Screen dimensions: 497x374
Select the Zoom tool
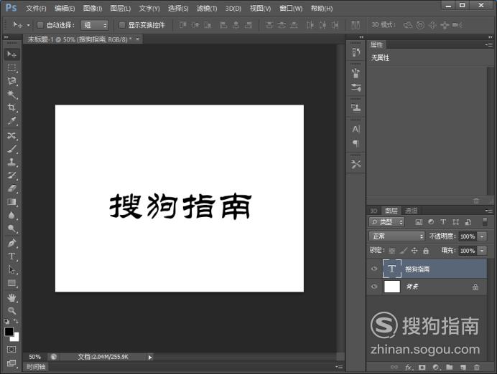click(11, 311)
